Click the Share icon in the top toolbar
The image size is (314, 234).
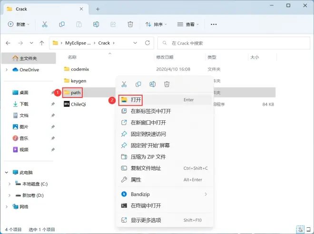[x=113, y=24]
